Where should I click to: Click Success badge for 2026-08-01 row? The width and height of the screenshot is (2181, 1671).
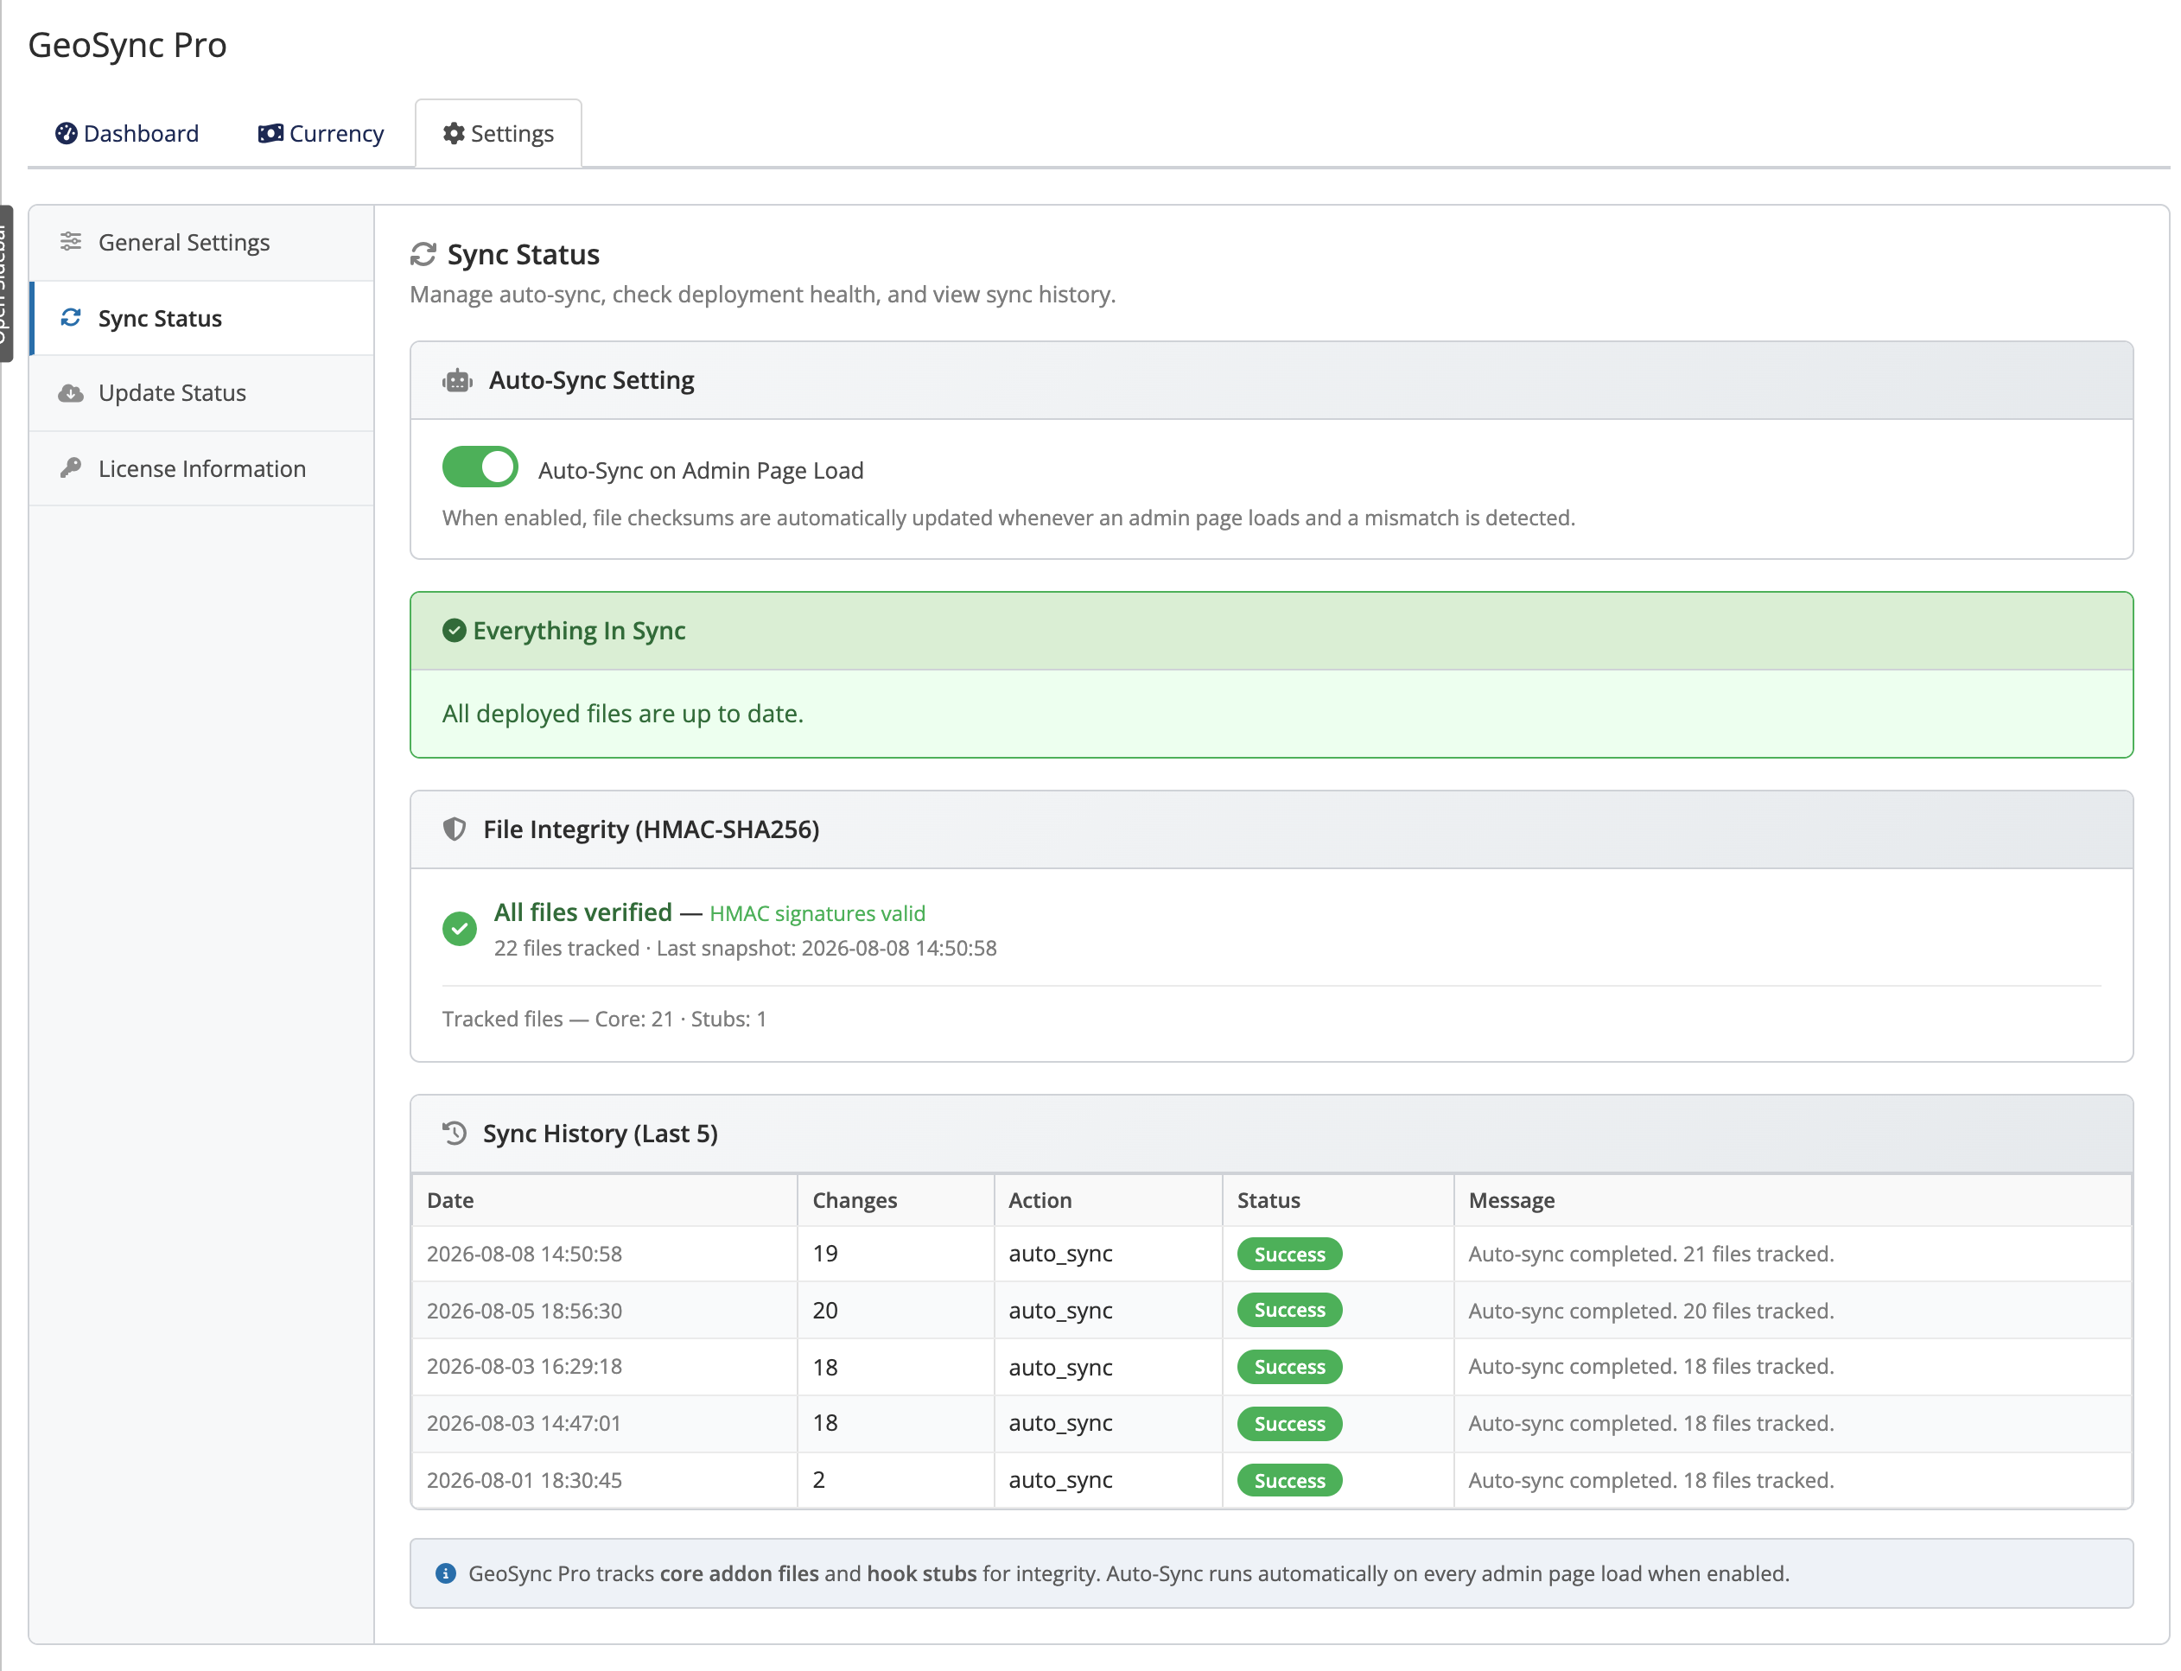[1289, 1480]
